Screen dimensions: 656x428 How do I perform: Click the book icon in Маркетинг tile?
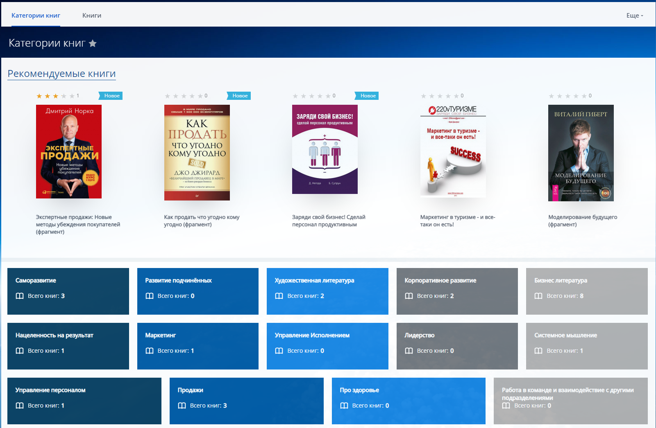click(x=150, y=351)
